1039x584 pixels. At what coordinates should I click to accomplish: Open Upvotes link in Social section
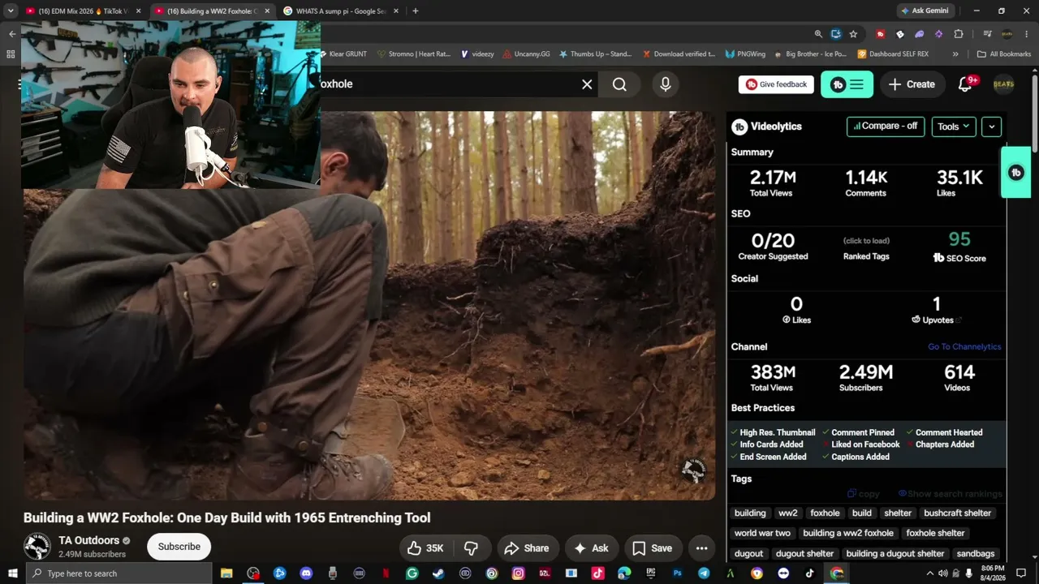click(937, 320)
